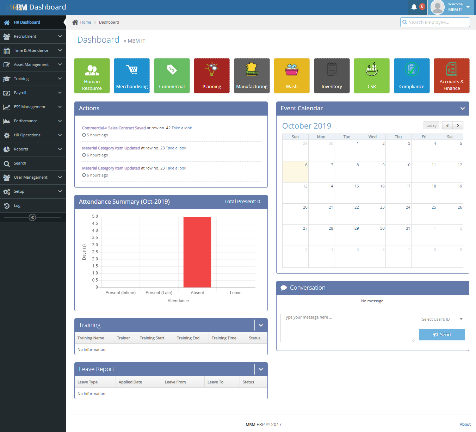
Task: Open the Merchandising cart tile
Action: 132,76
